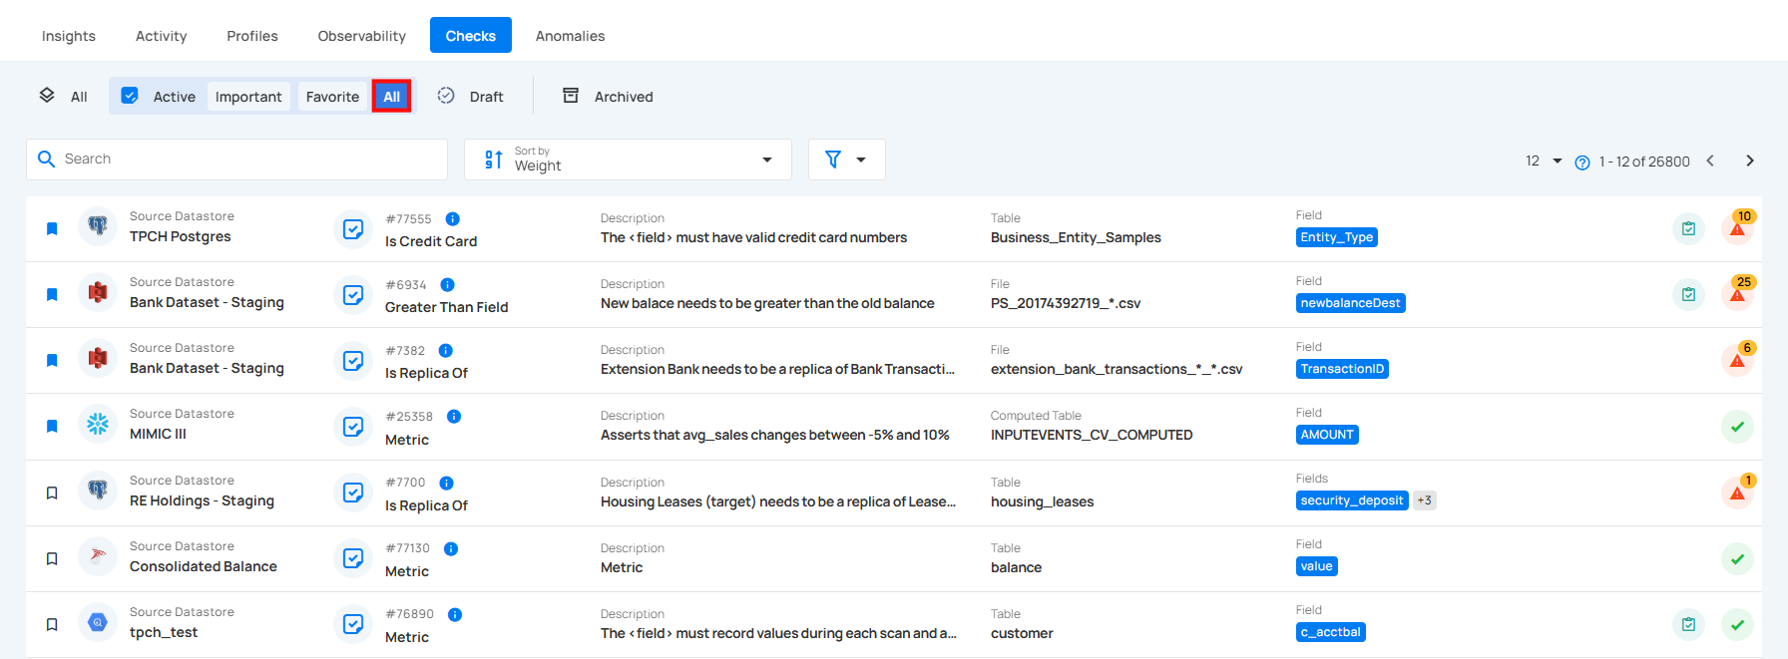Click anomaly warning badge showing 10
1788x659 pixels.
coord(1738,227)
